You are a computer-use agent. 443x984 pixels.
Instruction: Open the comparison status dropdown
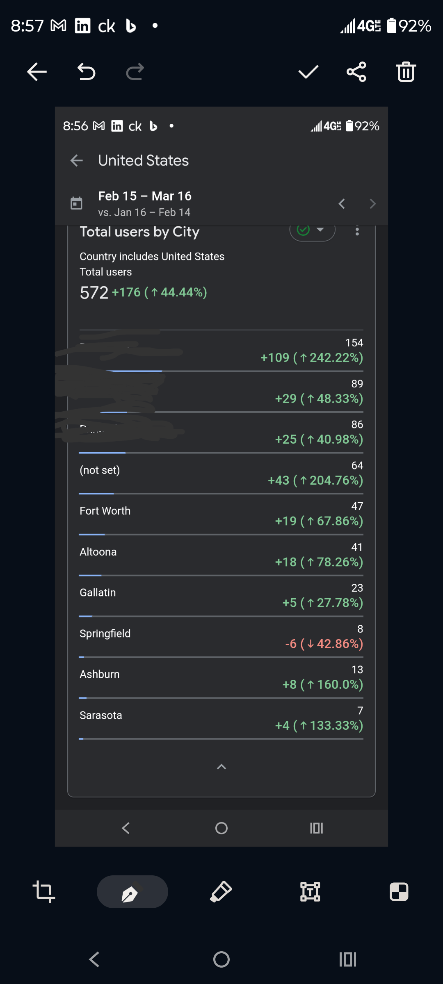tap(313, 231)
